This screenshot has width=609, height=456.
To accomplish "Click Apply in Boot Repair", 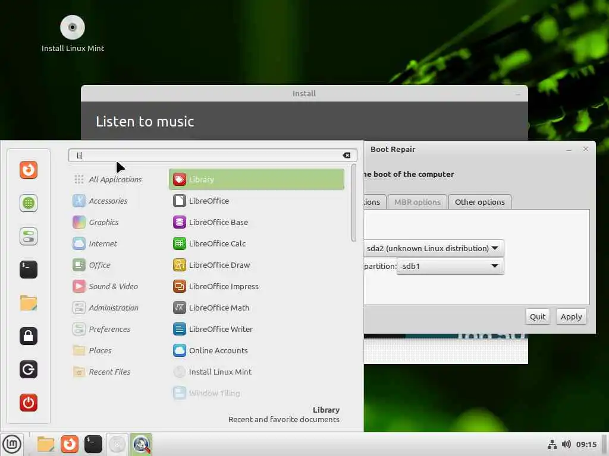I will click(x=572, y=316).
